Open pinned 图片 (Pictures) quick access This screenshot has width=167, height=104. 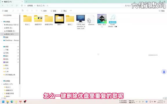[6, 56]
